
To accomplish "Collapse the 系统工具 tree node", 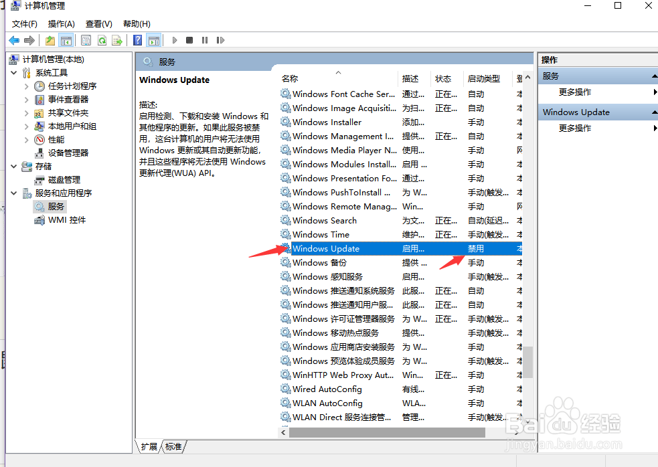I will click(14, 72).
